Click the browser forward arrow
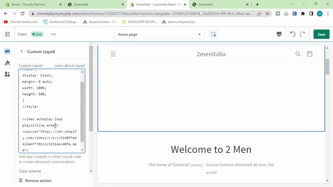This screenshot has width=333, height=187. click(x=14, y=14)
